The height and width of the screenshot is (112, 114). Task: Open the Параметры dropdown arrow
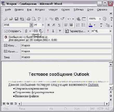tap(88, 31)
